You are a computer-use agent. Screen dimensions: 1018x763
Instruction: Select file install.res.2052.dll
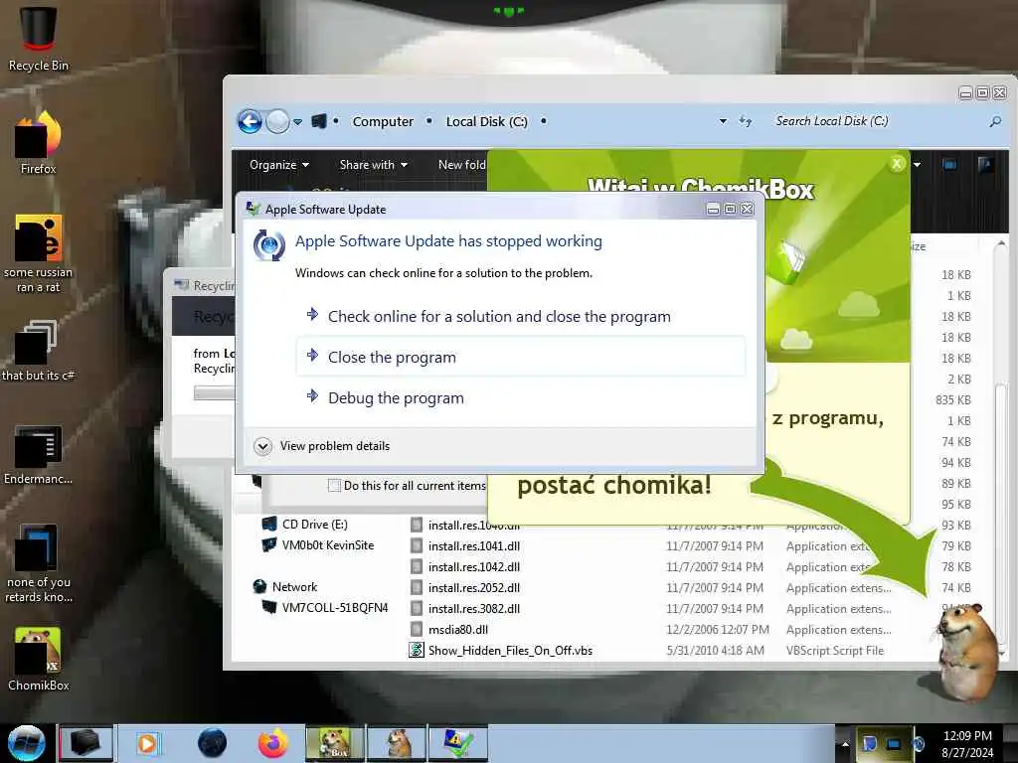pos(465,588)
